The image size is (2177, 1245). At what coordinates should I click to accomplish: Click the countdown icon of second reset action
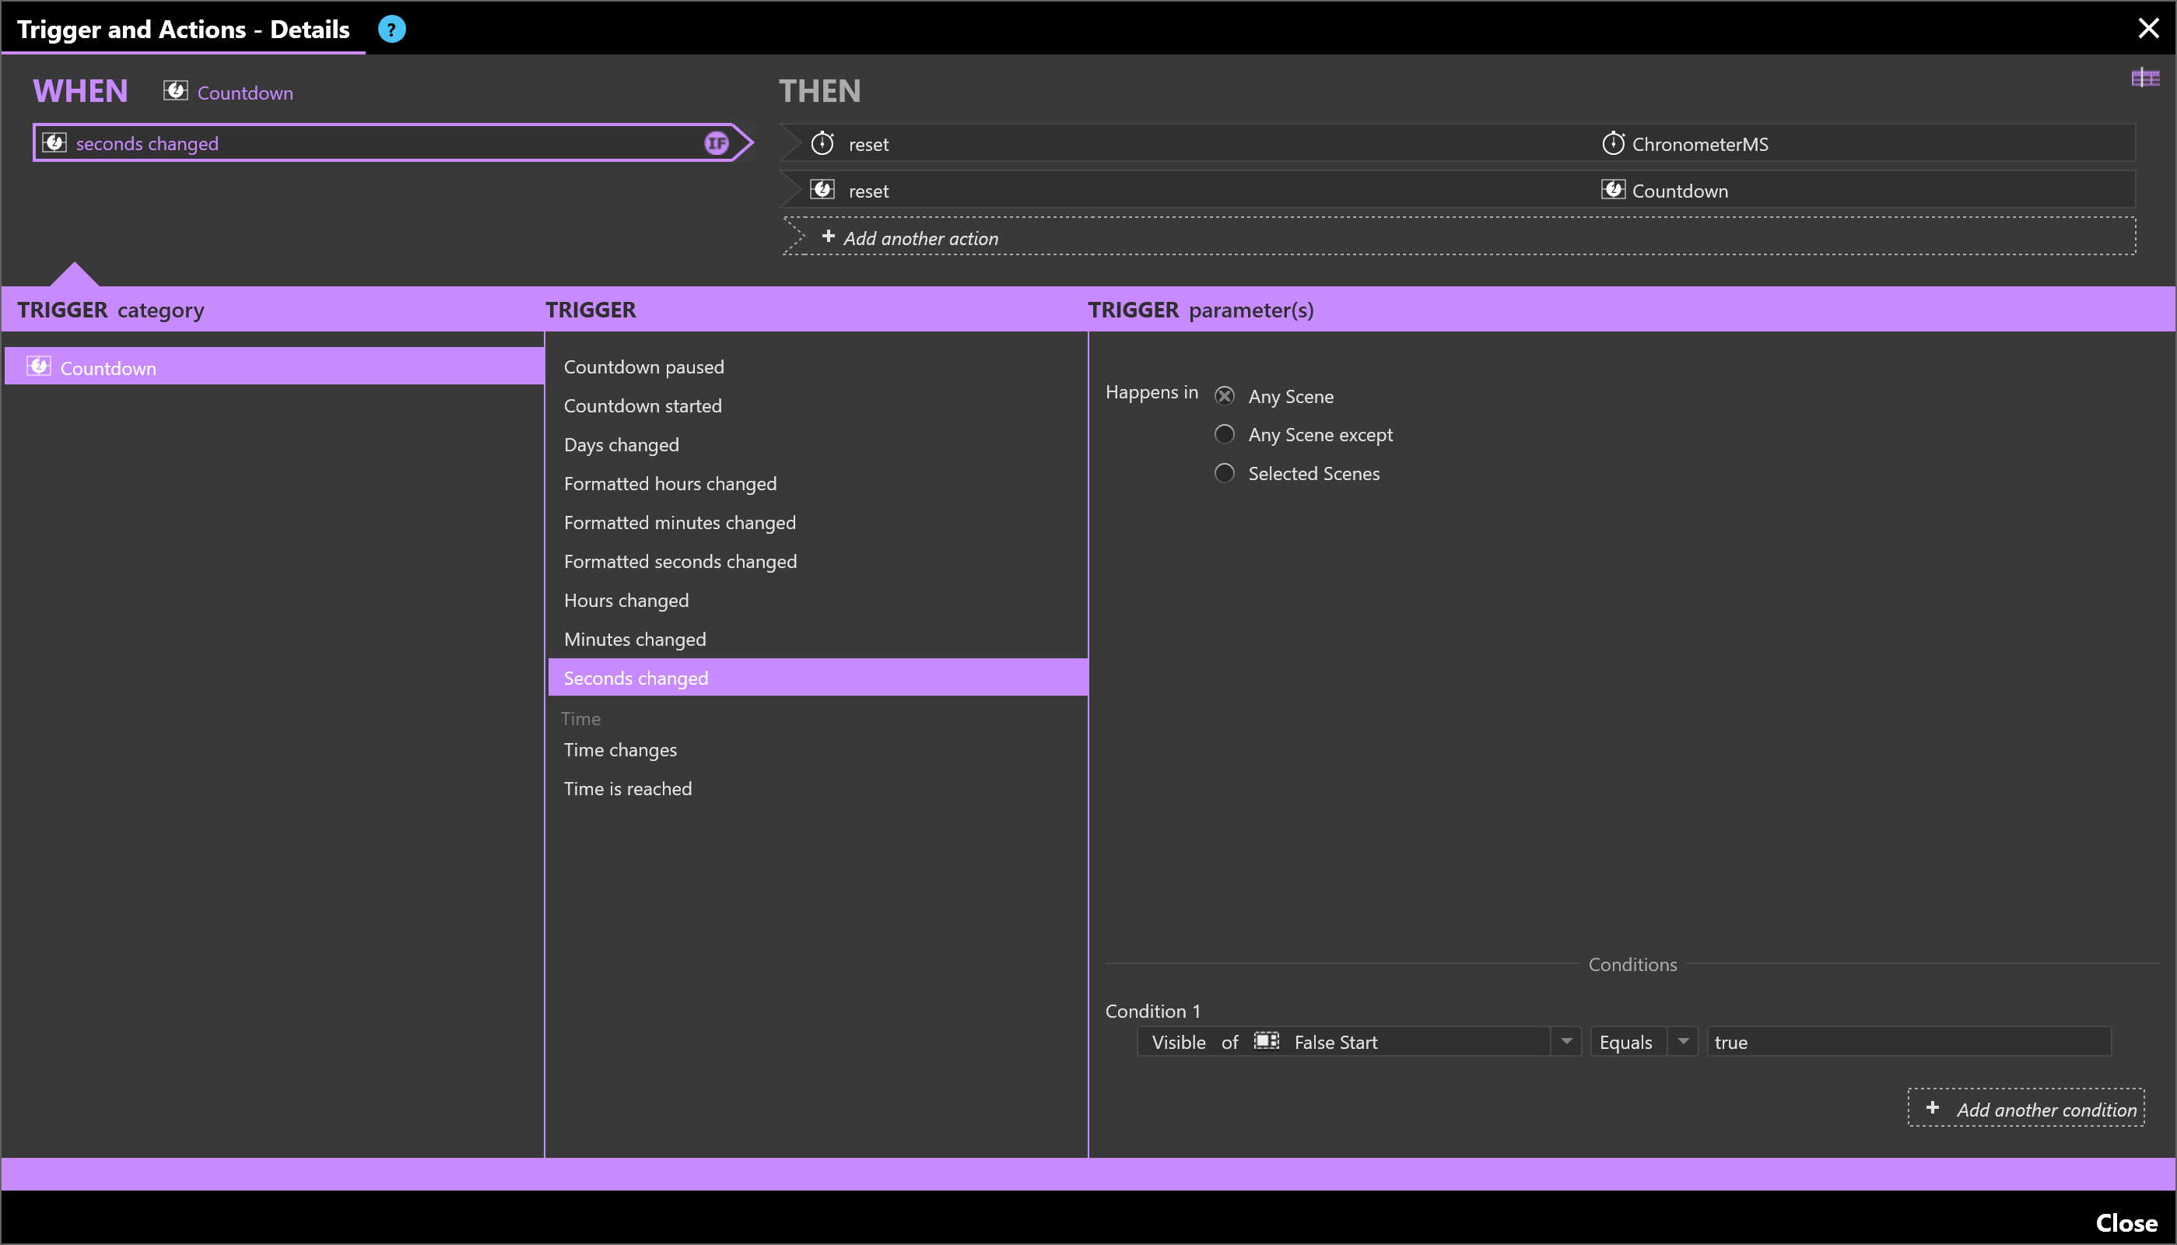822,189
